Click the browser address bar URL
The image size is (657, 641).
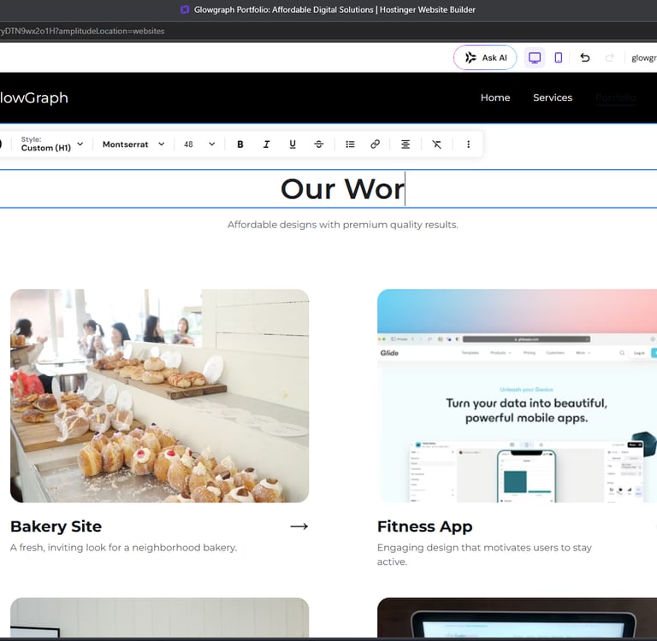[82, 31]
